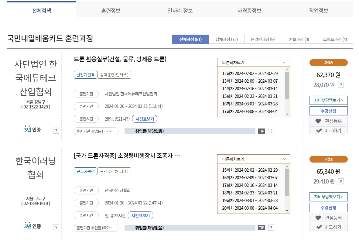The image size is (359, 240).
Task: View the schedule via the 시간표보기 button
Action: click(144, 118)
